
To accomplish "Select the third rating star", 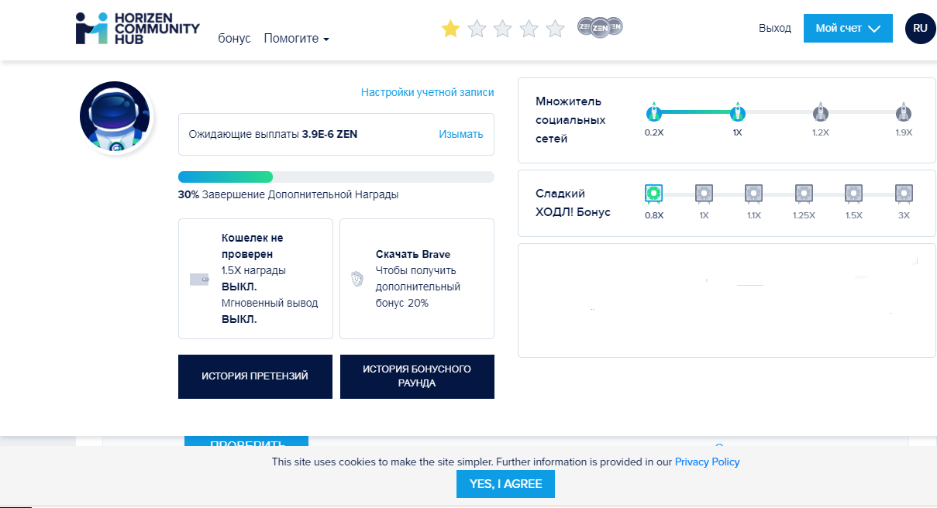I will click(x=503, y=29).
